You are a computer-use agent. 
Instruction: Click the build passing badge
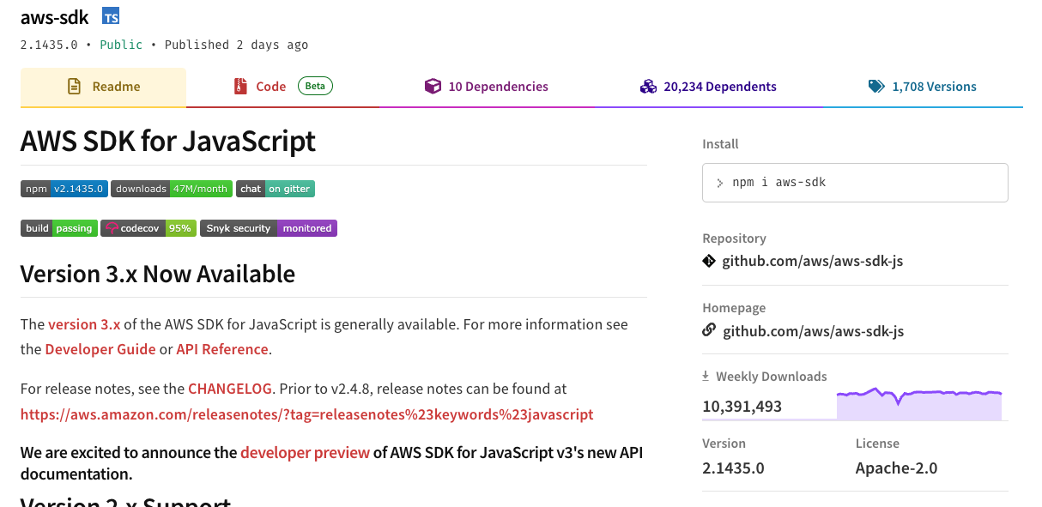pyautogui.click(x=58, y=228)
